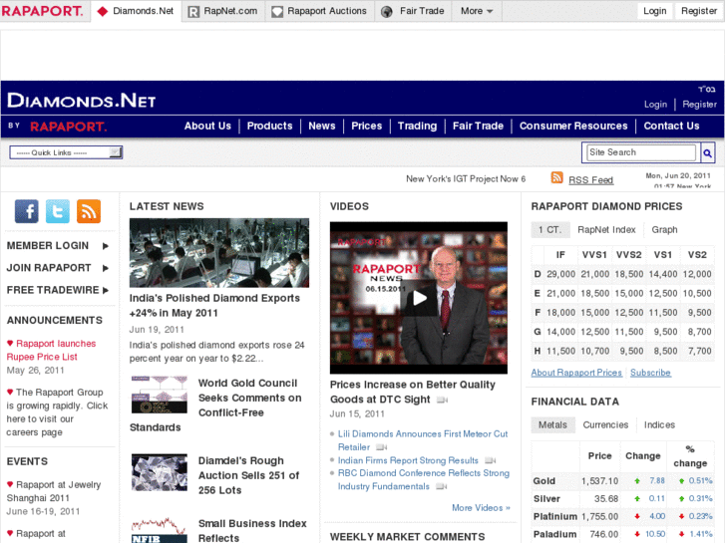Screen dimensions: 725x543
Task: Open Rapaport at Jewelry Shanghai 2011 event
Action: [54, 491]
